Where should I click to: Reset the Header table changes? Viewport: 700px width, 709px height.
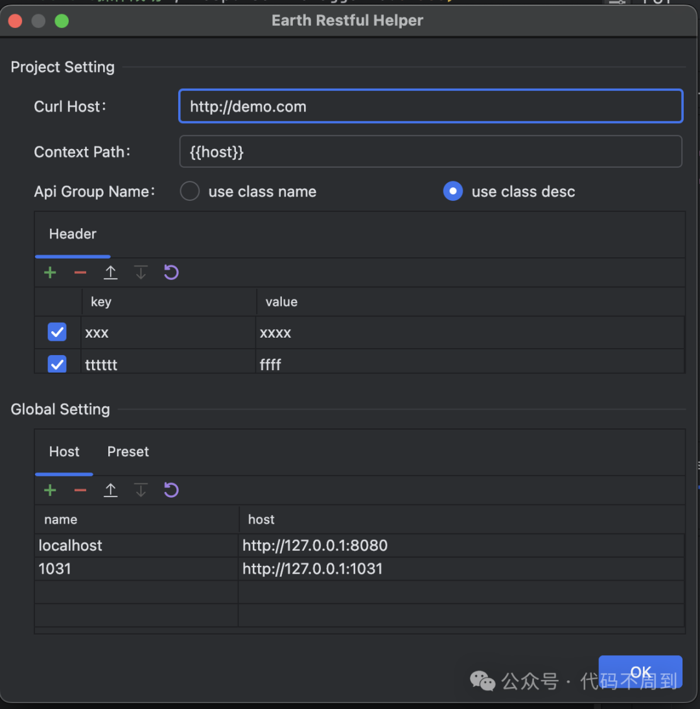coord(170,272)
